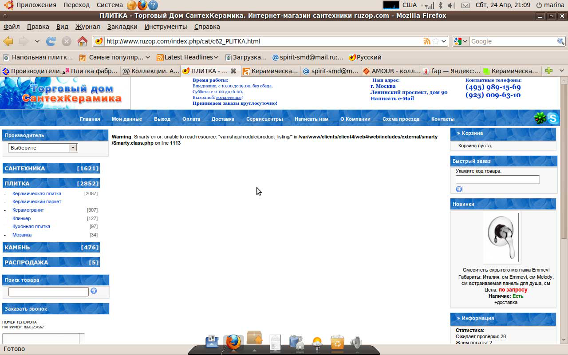Switch to the Коллекции. А... tab
This screenshot has height=355, width=568.
(151, 71)
